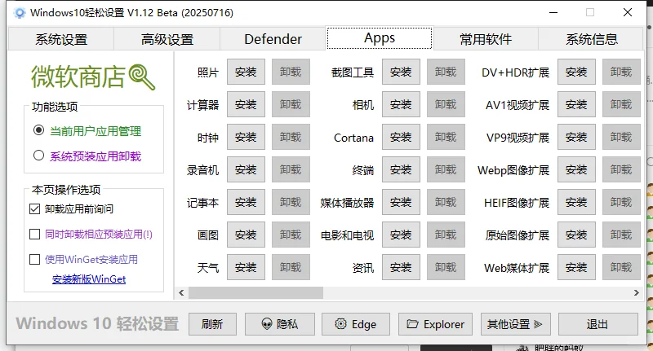Uninstall Cortana
Viewport: 653px width, 351px height.
(x=446, y=137)
